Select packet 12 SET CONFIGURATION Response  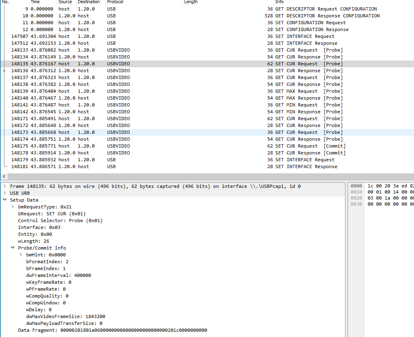point(207,29)
